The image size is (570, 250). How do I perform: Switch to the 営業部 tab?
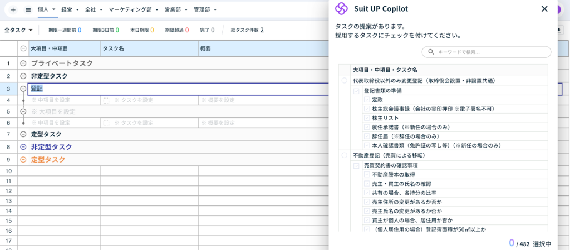173,10
